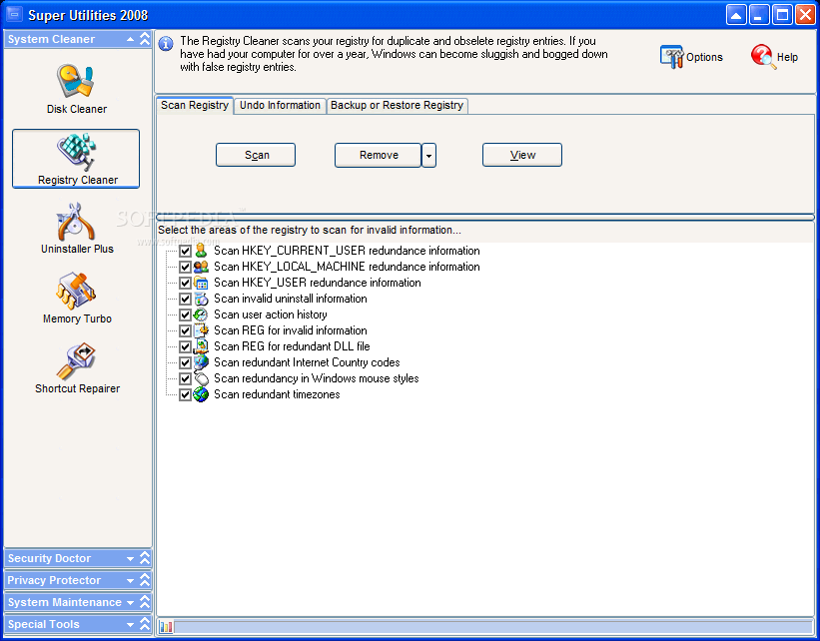This screenshot has width=820, height=641.
Task: Click the Help label
Action: [787, 57]
